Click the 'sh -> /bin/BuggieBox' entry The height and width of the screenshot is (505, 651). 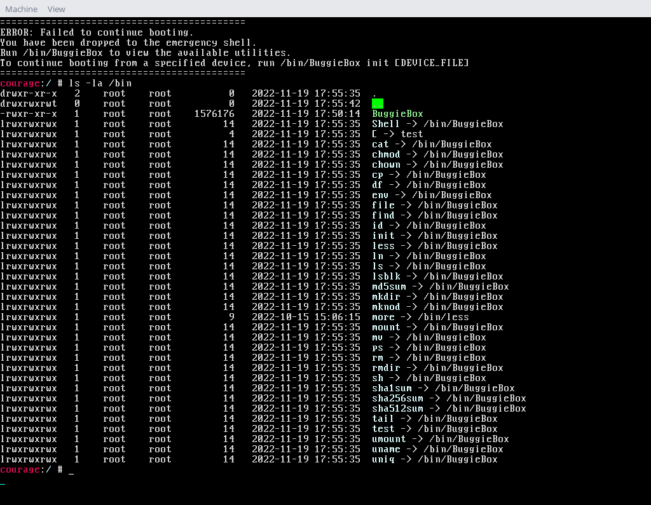[x=429, y=378]
